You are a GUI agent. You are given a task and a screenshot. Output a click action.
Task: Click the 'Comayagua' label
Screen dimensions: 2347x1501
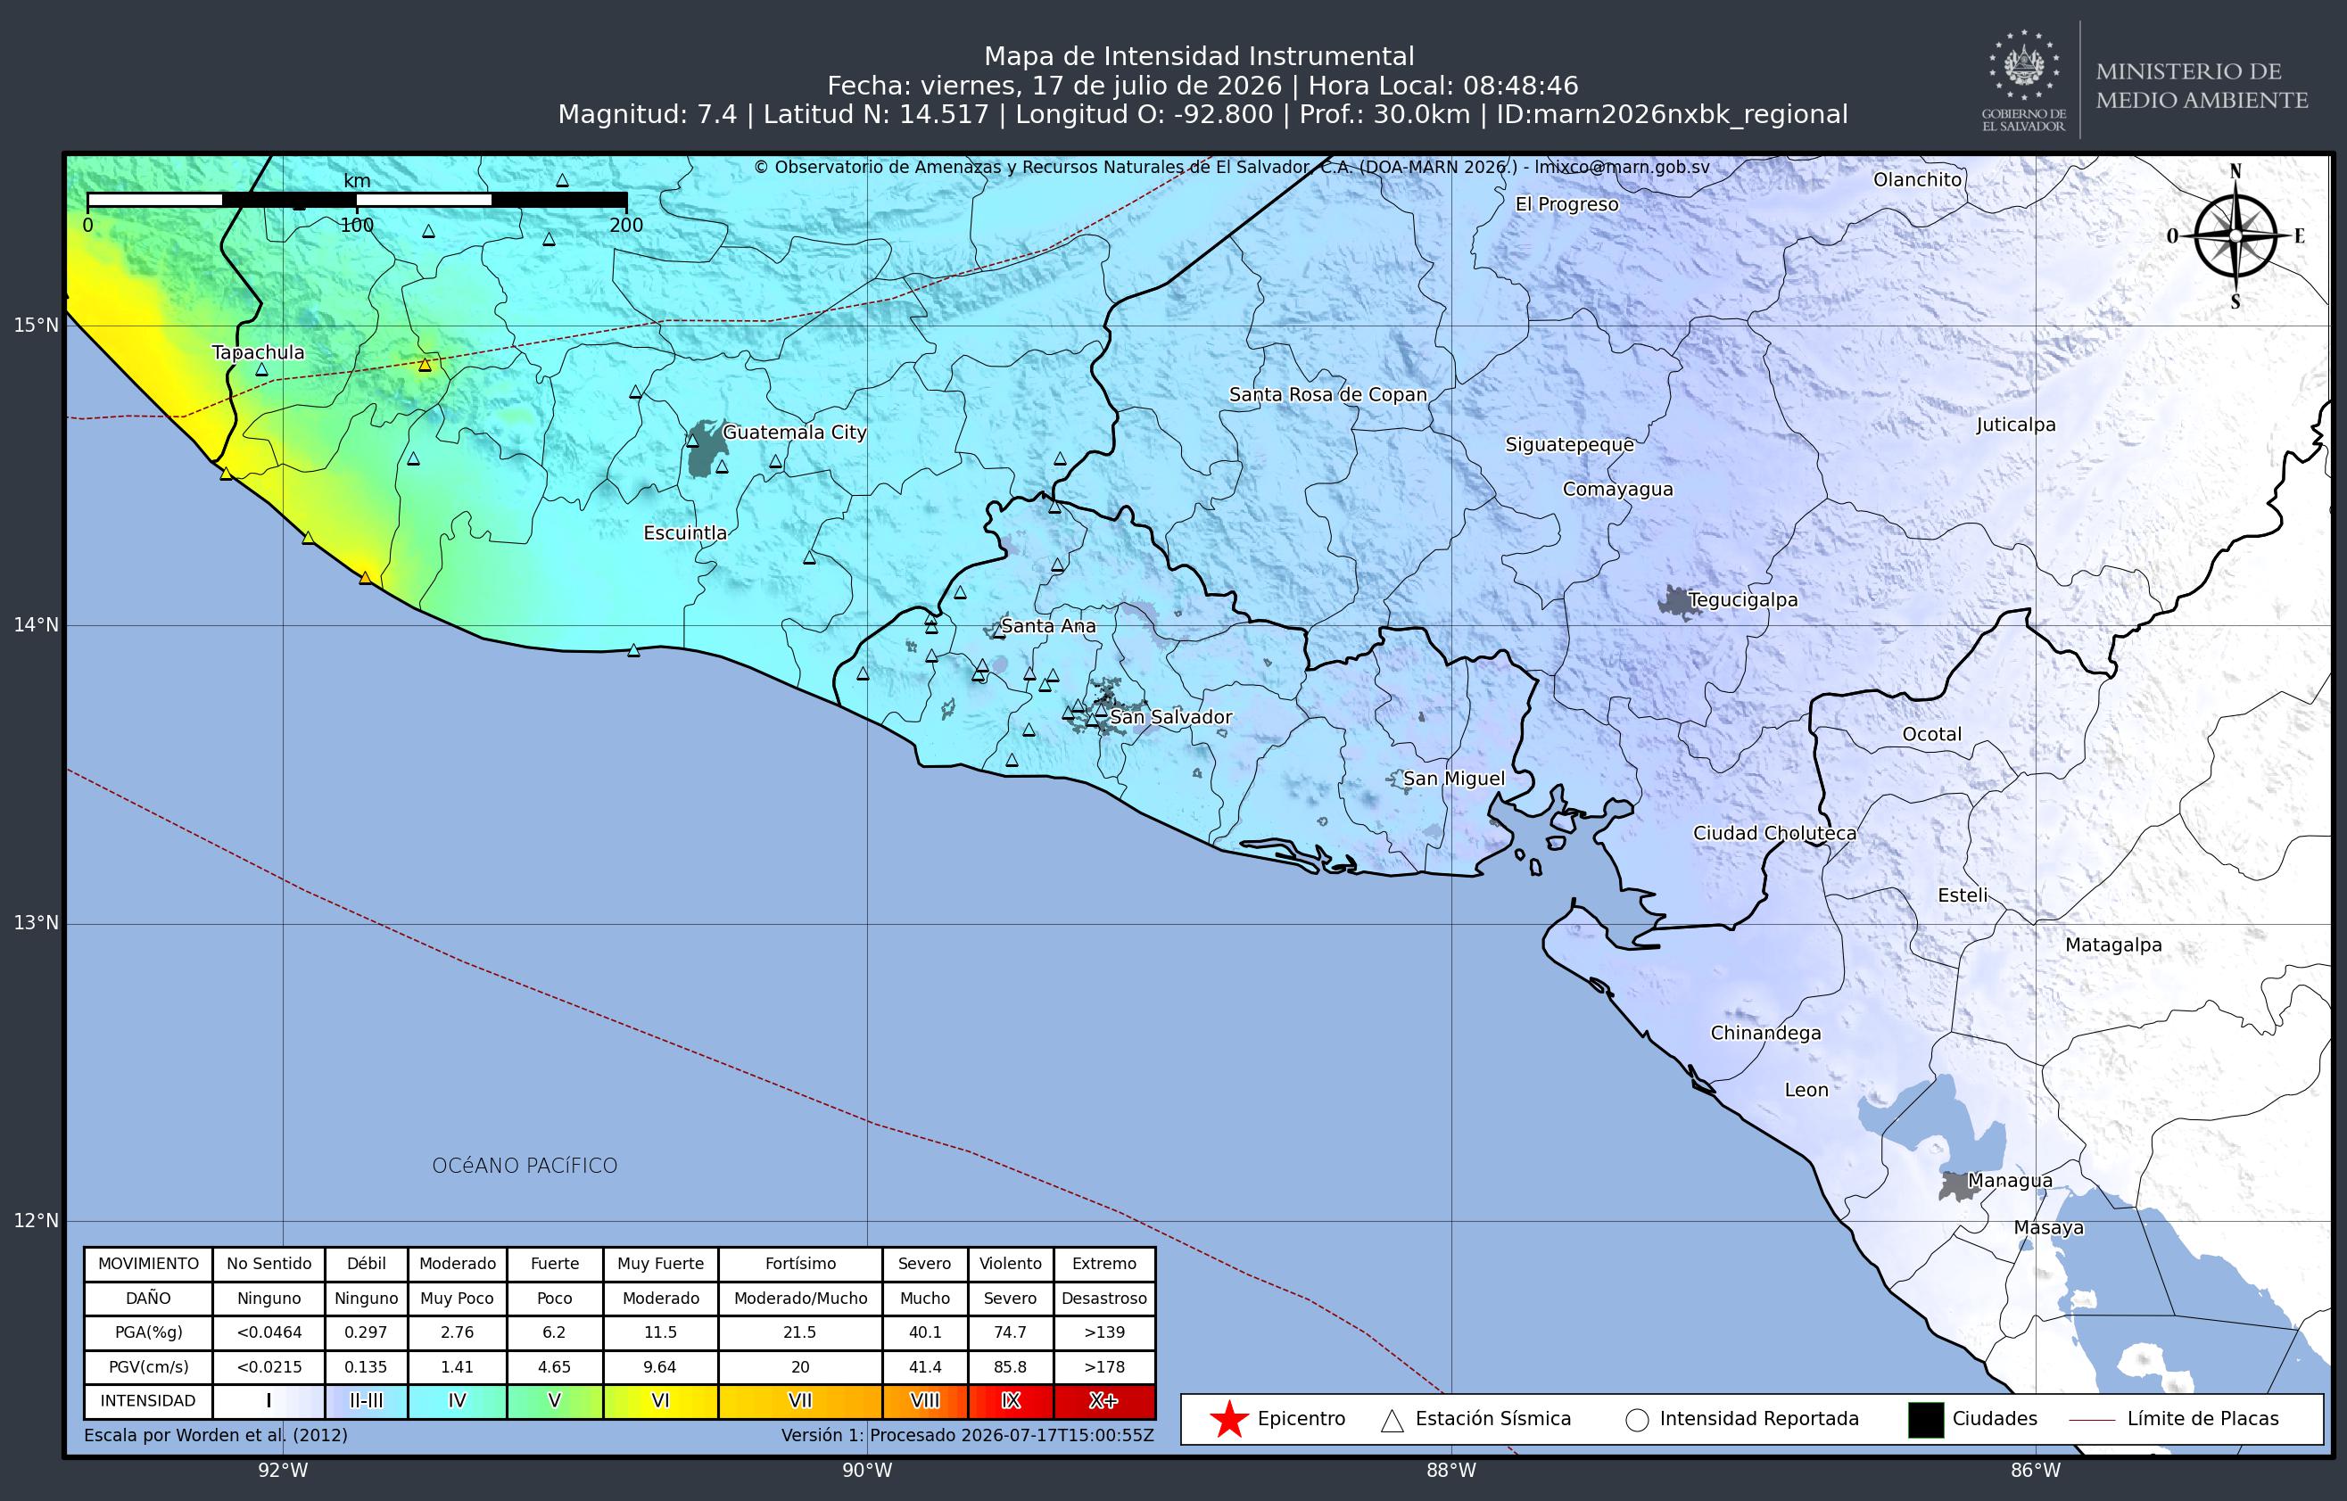point(1618,491)
